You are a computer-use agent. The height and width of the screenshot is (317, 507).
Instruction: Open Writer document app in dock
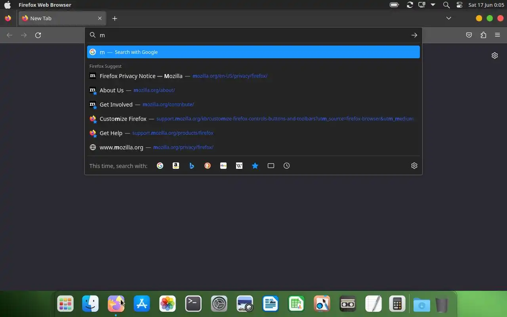click(271, 304)
